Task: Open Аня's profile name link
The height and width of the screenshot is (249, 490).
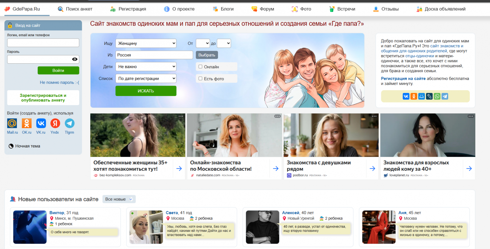Action: 402,213
